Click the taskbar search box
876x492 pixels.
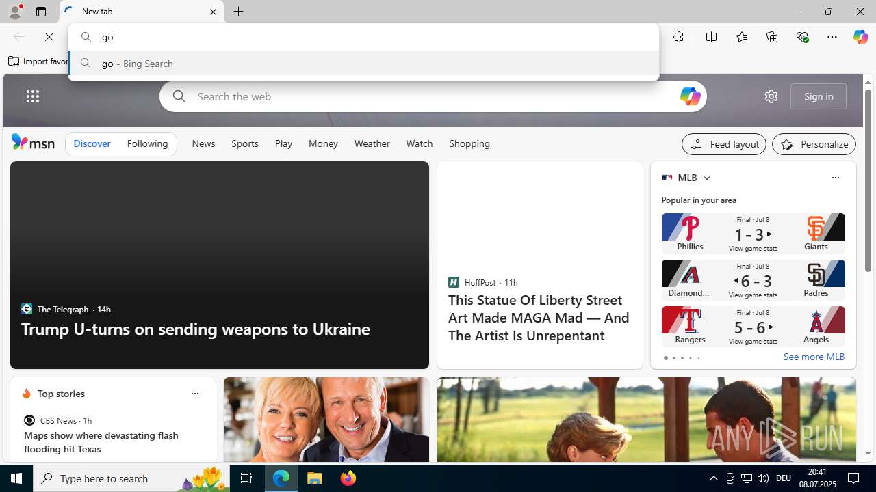pyautogui.click(x=131, y=478)
